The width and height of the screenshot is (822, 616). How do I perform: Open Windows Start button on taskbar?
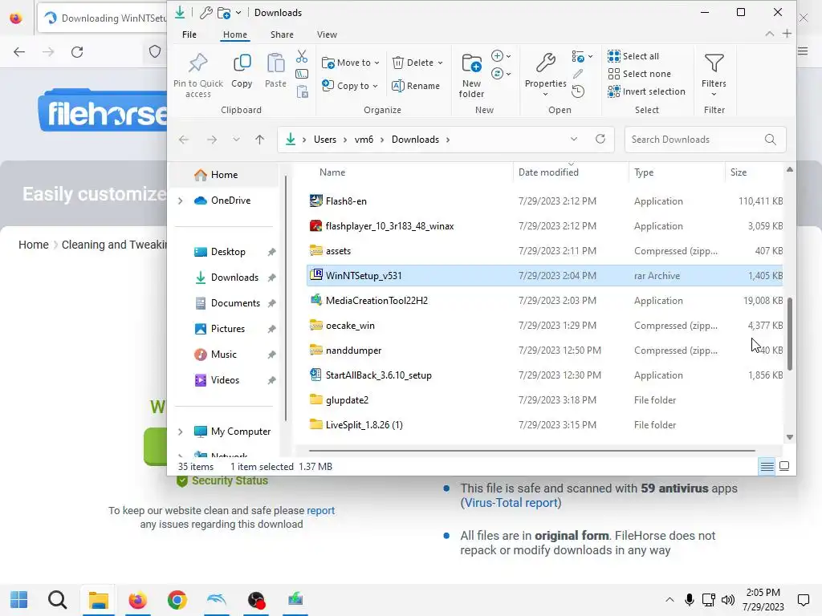click(19, 599)
